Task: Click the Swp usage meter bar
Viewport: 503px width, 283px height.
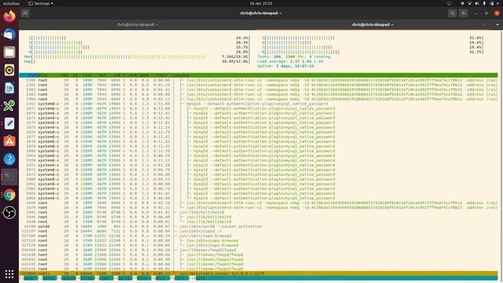Action: tap(137, 61)
